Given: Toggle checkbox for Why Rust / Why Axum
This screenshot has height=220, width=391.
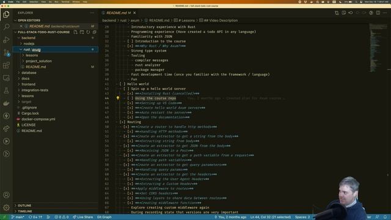Looking at the screenshot, I should 130,46.
